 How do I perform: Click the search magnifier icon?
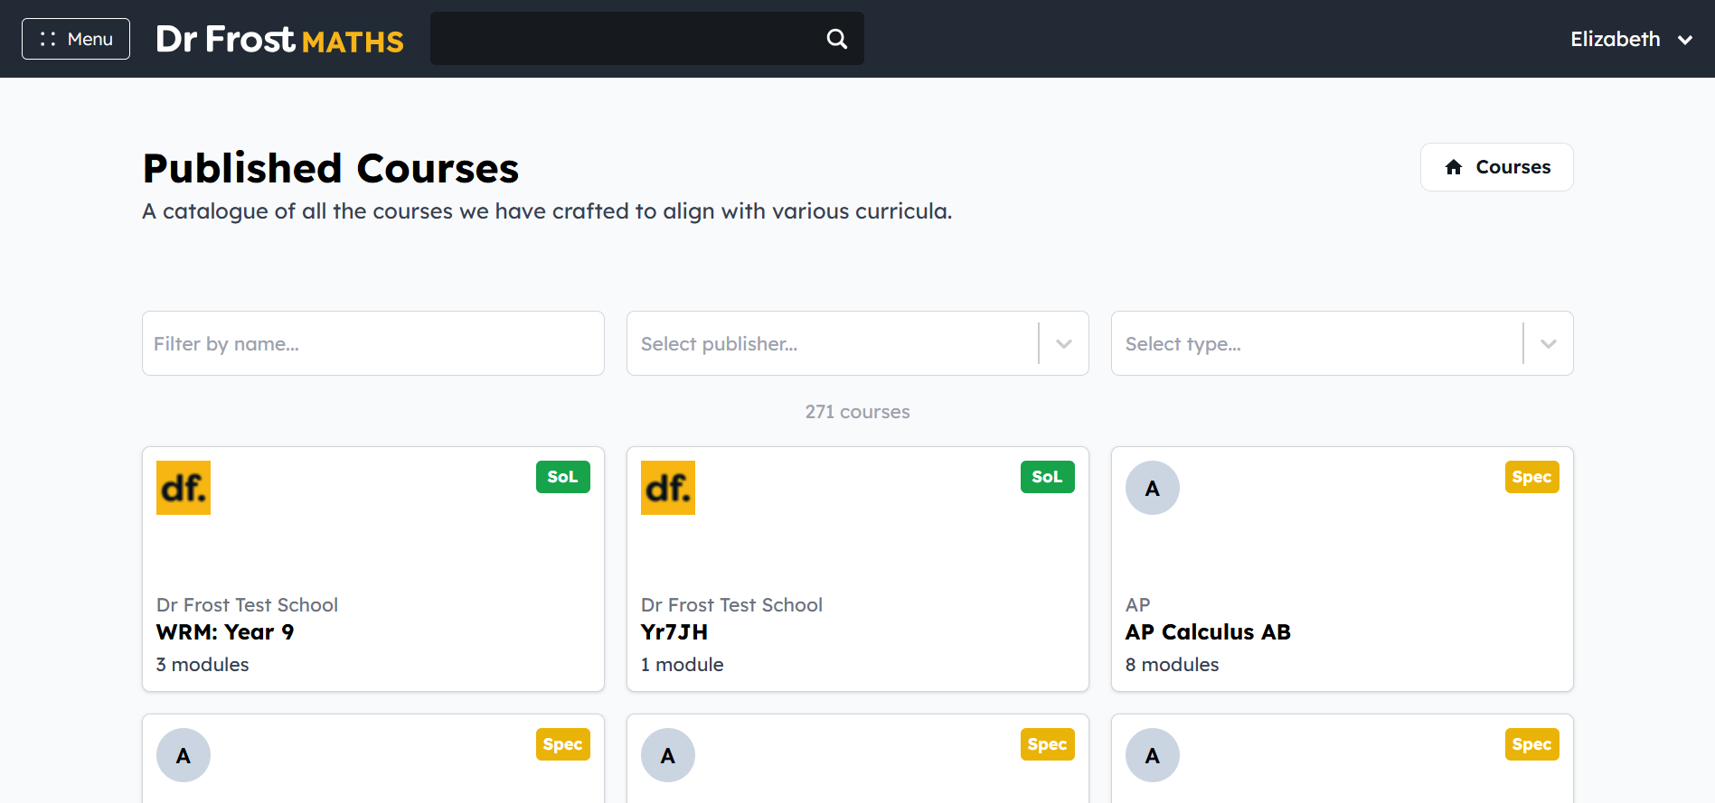[x=837, y=39]
